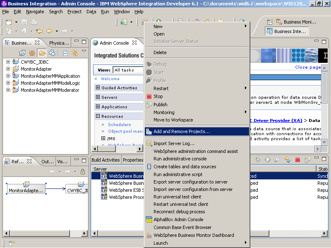
Task: Expand the MonitorAdapter project node
Action: [x=8, y=69]
